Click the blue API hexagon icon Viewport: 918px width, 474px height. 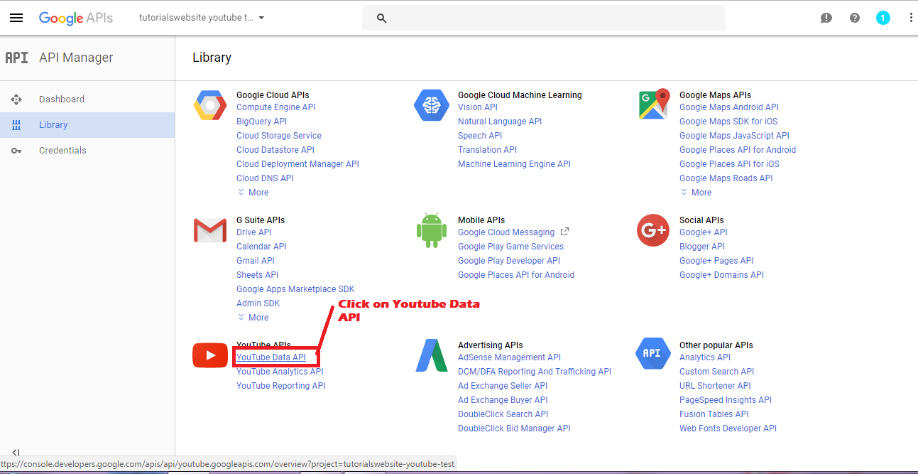pyautogui.click(x=653, y=354)
